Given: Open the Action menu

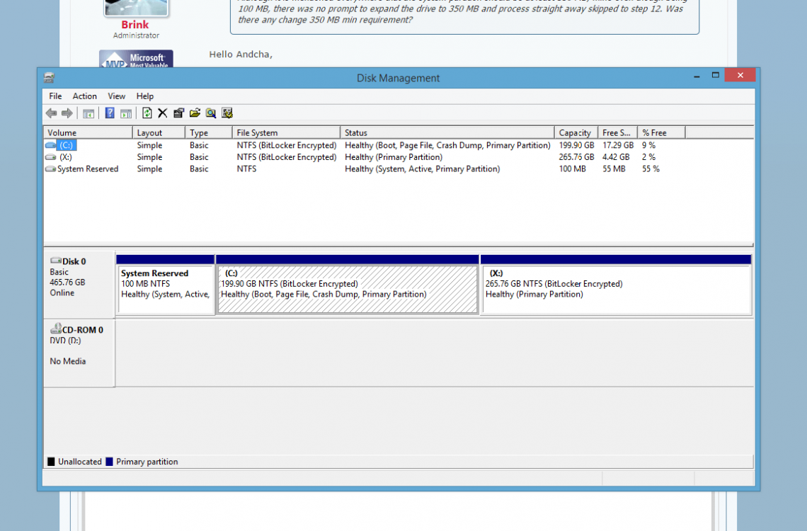Looking at the screenshot, I should coord(85,96).
